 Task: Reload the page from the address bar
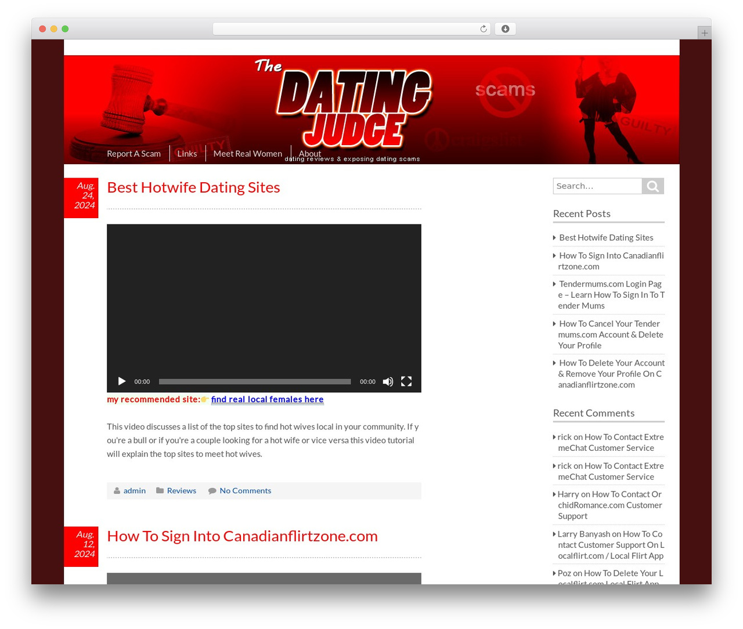[x=484, y=29]
